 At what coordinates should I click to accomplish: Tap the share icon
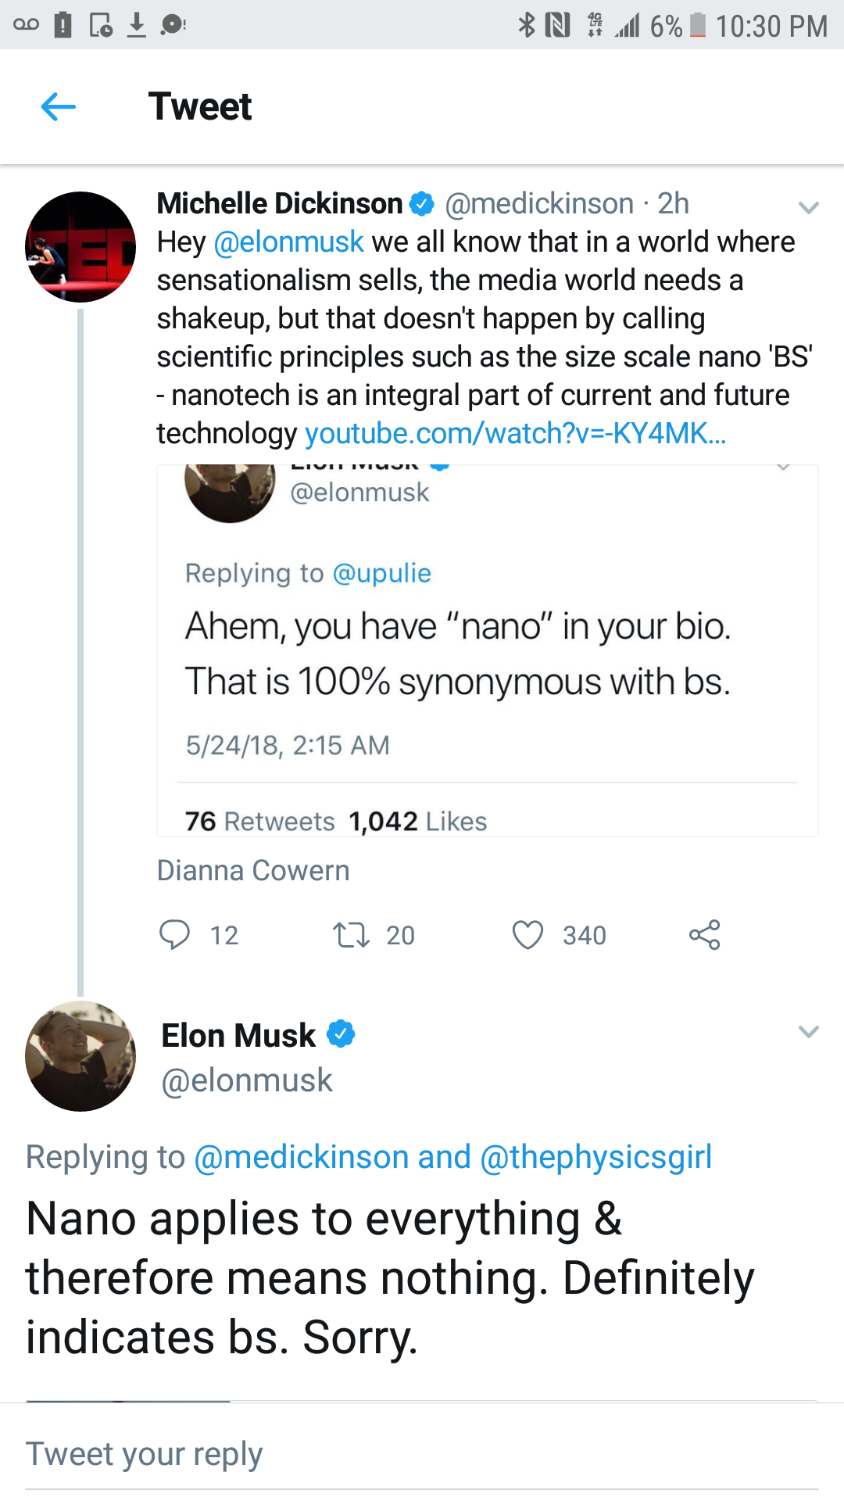pyautogui.click(x=704, y=934)
